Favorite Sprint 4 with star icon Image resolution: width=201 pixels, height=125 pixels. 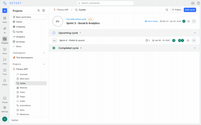188,41
